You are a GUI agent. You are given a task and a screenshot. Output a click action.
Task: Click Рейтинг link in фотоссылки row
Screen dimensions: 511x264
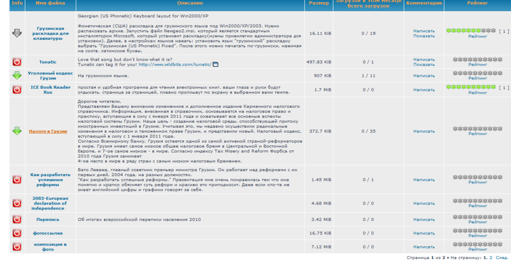(478, 236)
